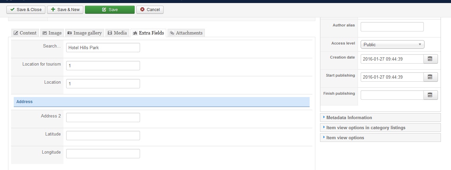Switch to the Content tab
Viewport: 451px width, 170px height.
click(25, 33)
